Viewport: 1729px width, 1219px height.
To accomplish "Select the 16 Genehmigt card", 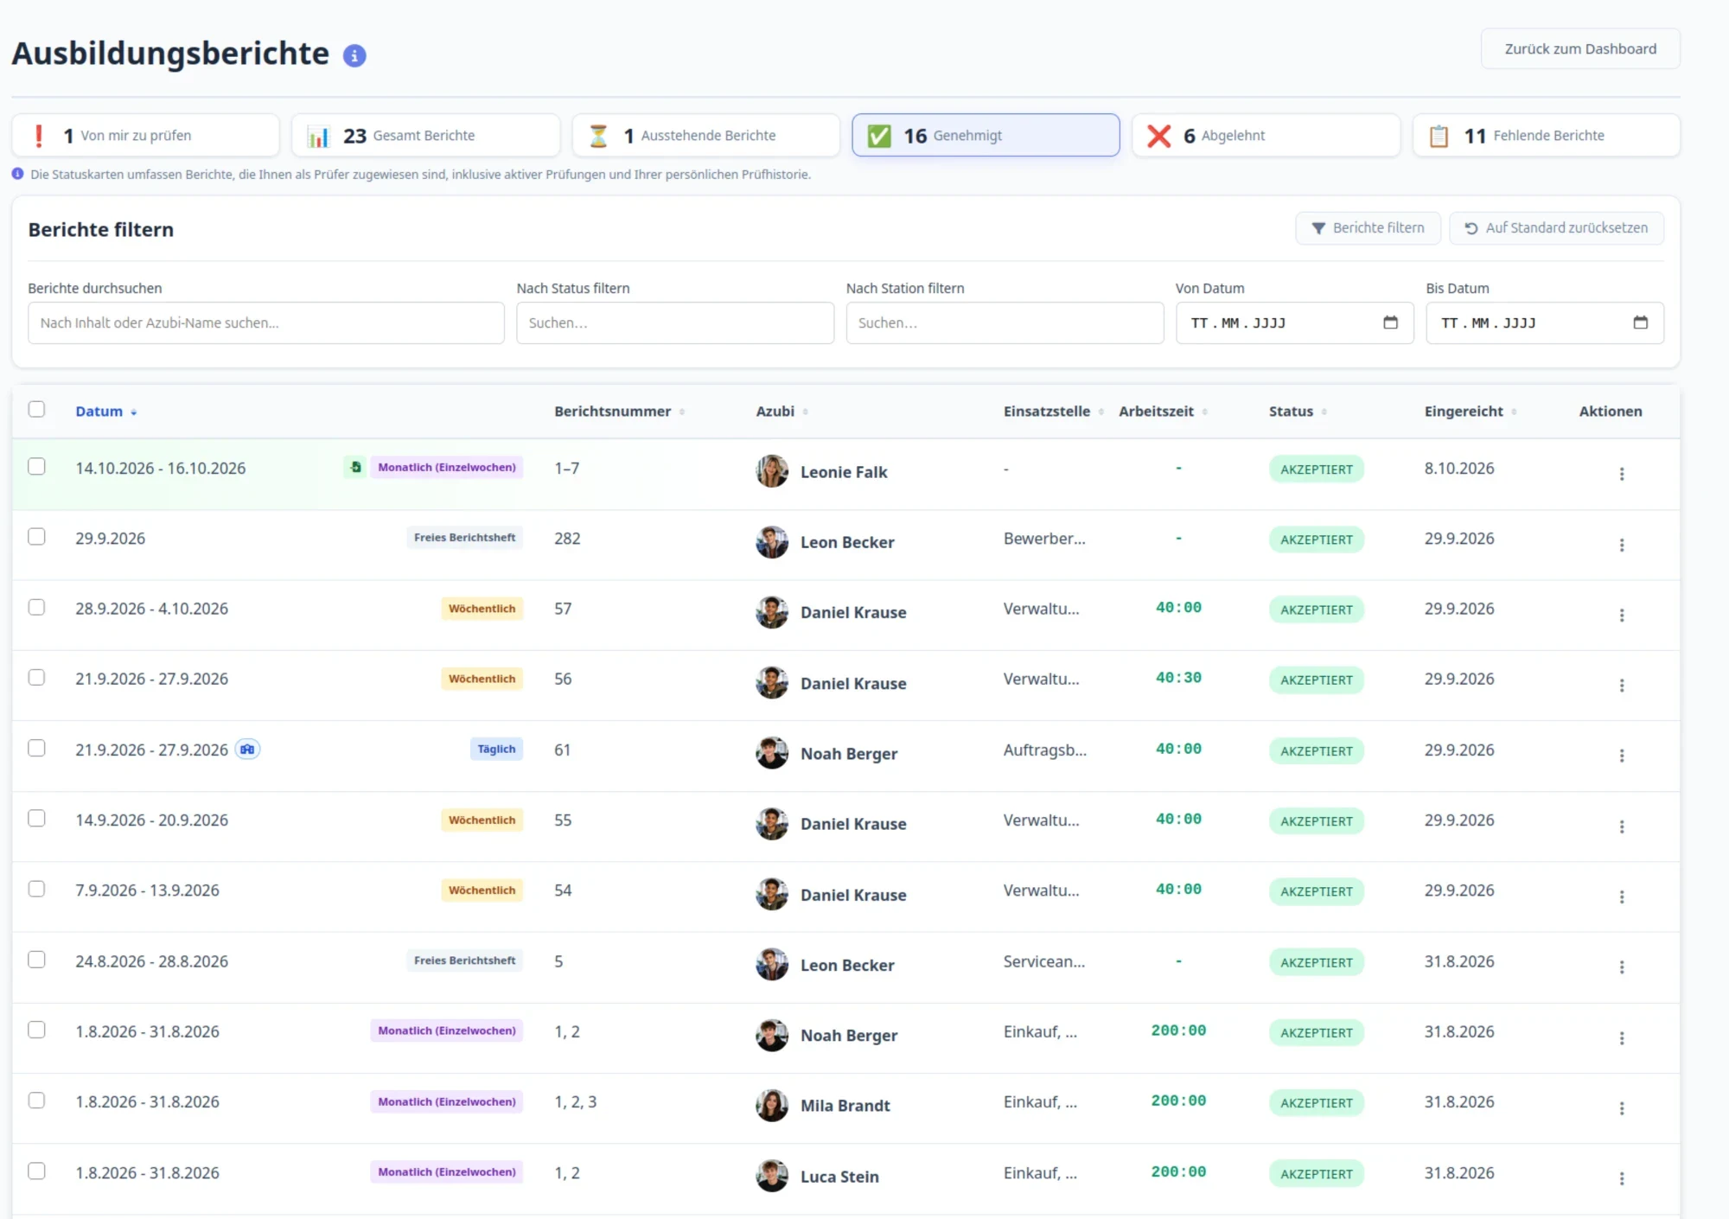I will 986,136.
